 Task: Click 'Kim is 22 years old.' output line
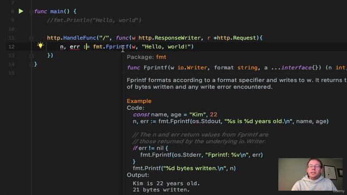click(x=166, y=183)
